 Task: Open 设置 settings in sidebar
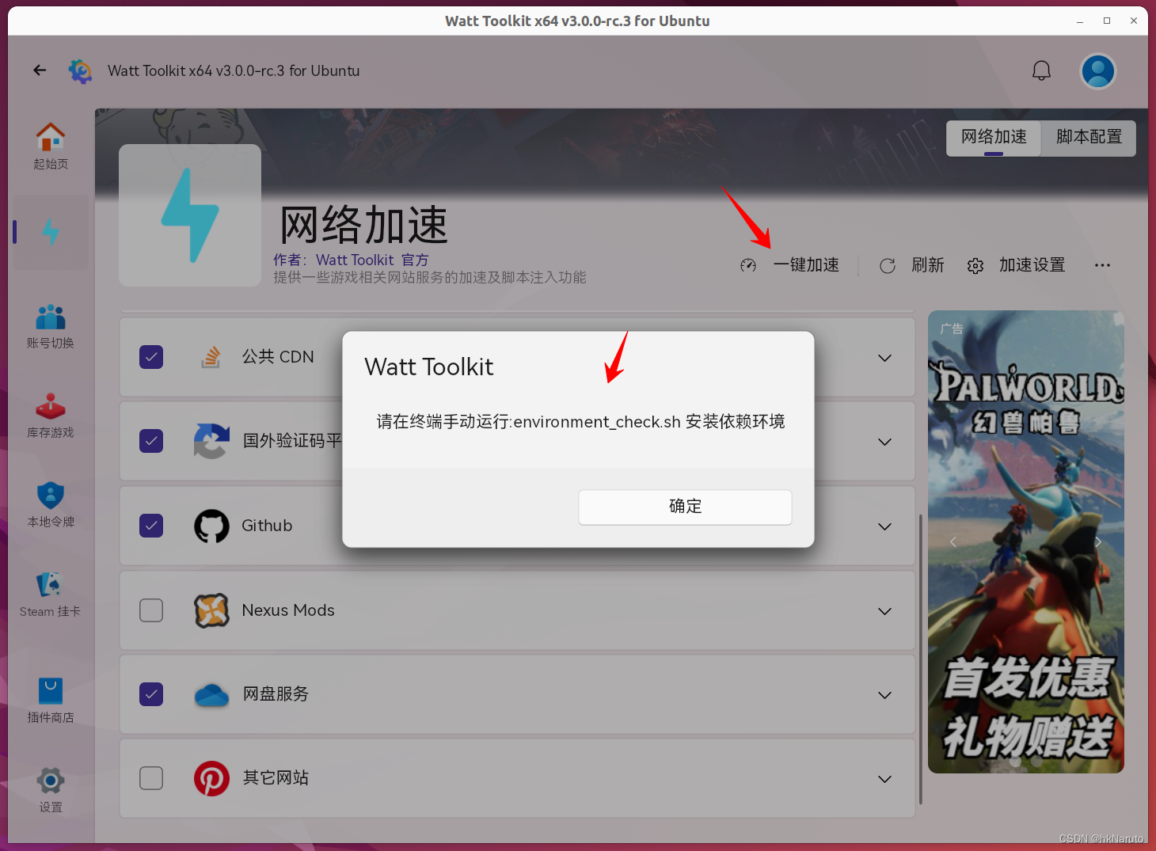coord(51,790)
